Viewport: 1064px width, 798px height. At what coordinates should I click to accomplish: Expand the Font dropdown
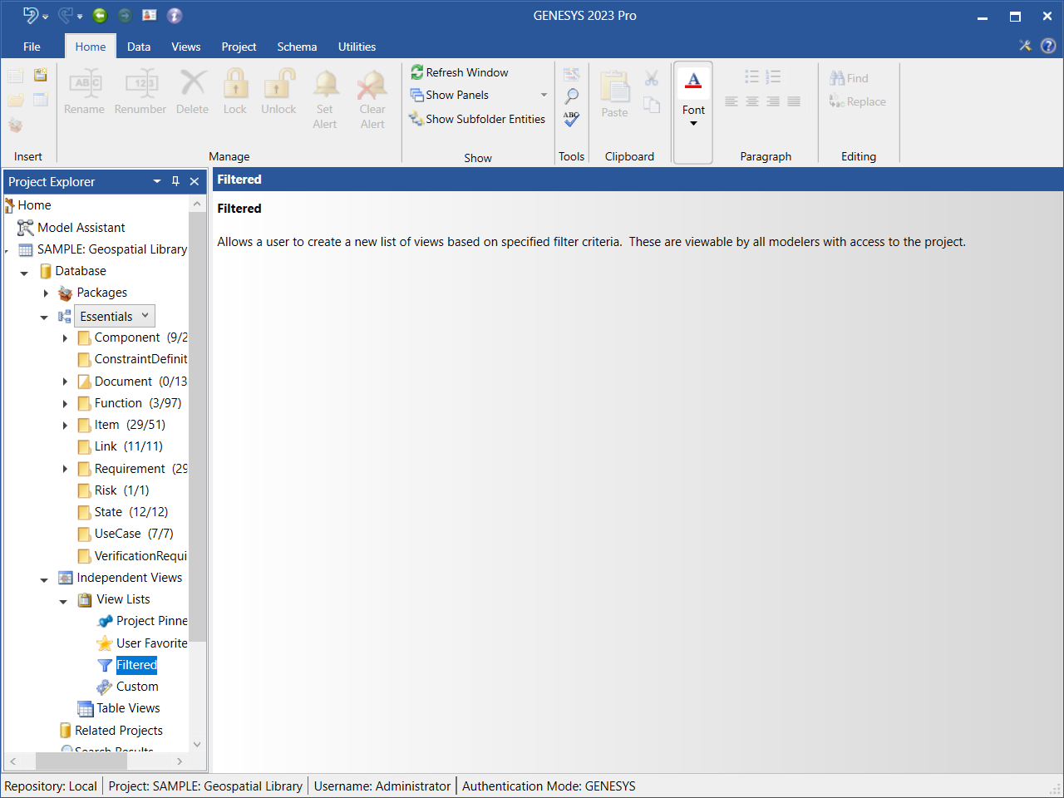click(693, 123)
